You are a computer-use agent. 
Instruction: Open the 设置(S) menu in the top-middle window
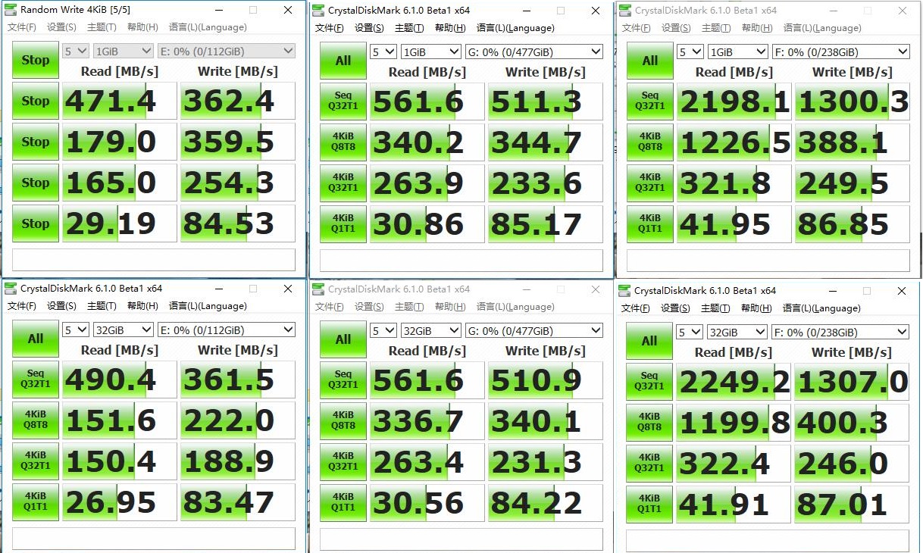pyautogui.click(x=369, y=28)
